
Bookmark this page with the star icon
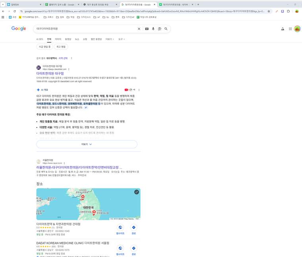coord(269,12)
